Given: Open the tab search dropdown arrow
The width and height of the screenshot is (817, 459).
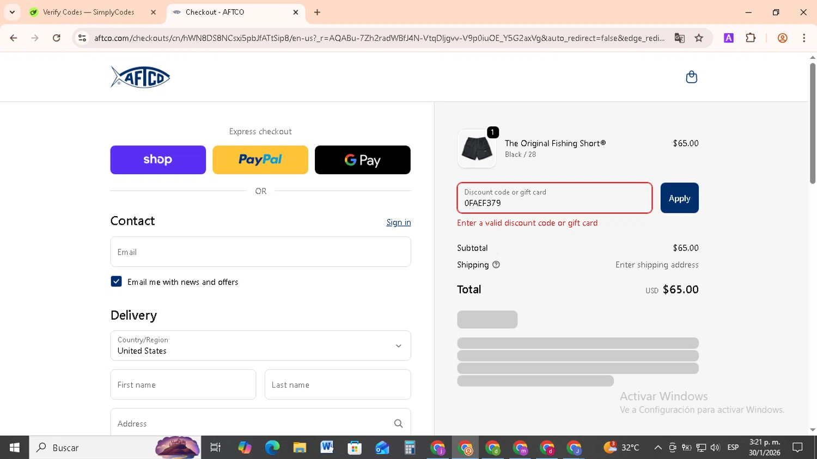Looking at the screenshot, I should pos(12,12).
